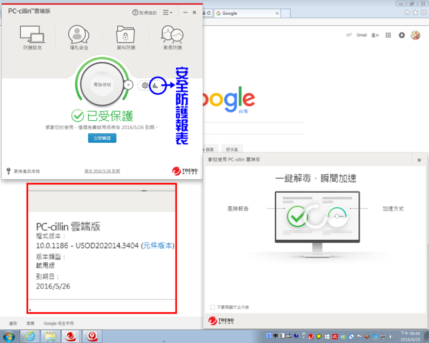Open the Google account avatar
This screenshot has height=343, width=429.
[415, 35]
